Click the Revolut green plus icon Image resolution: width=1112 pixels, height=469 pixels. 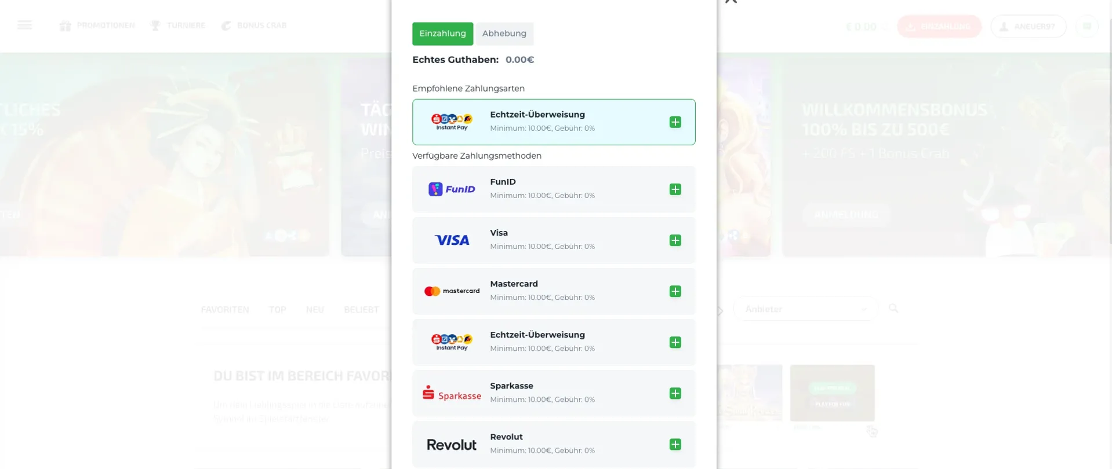[675, 444]
